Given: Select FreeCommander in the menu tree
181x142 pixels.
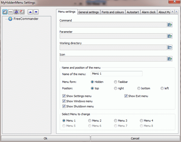Looking at the screenshot, I should point(26,19).
